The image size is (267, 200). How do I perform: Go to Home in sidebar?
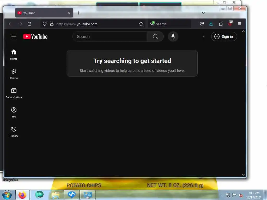tap(14, 55)
